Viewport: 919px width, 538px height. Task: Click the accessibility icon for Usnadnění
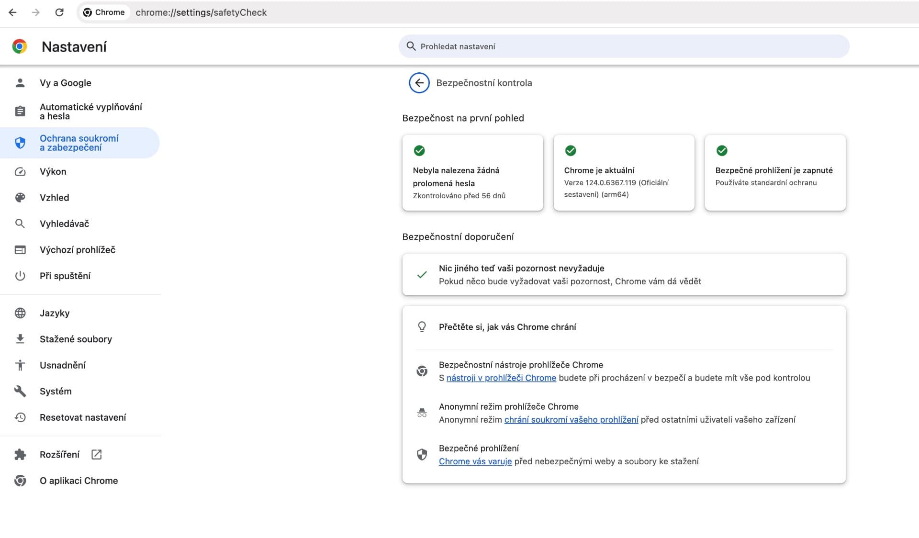(20, 365)
